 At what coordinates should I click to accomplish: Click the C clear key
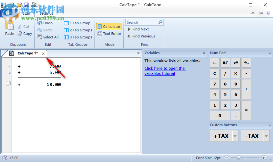pyautogui.click(x=215, y=73)
